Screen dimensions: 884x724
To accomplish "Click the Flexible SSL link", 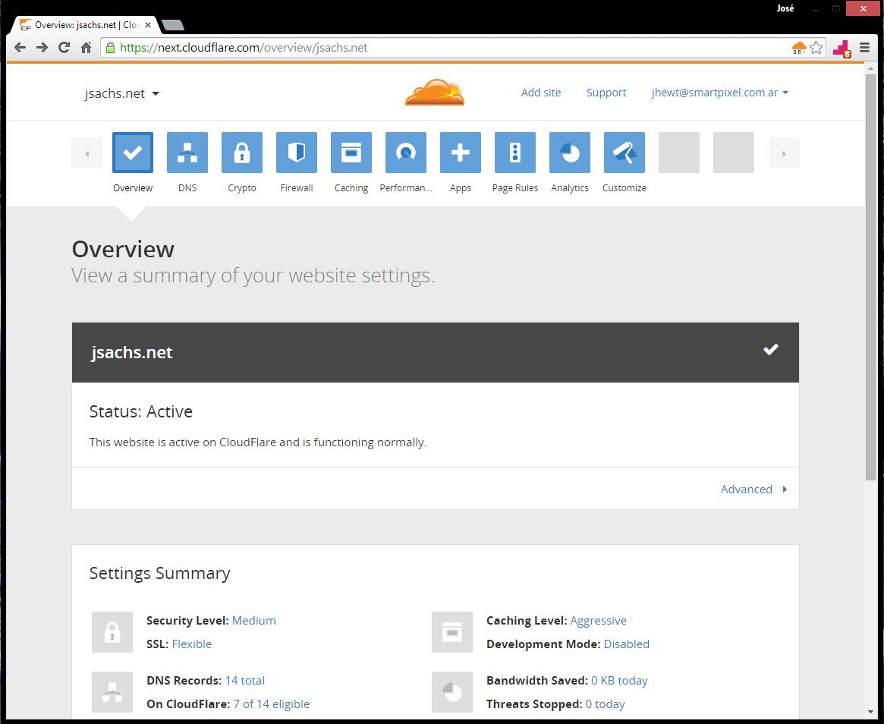I will coord(192,644).
